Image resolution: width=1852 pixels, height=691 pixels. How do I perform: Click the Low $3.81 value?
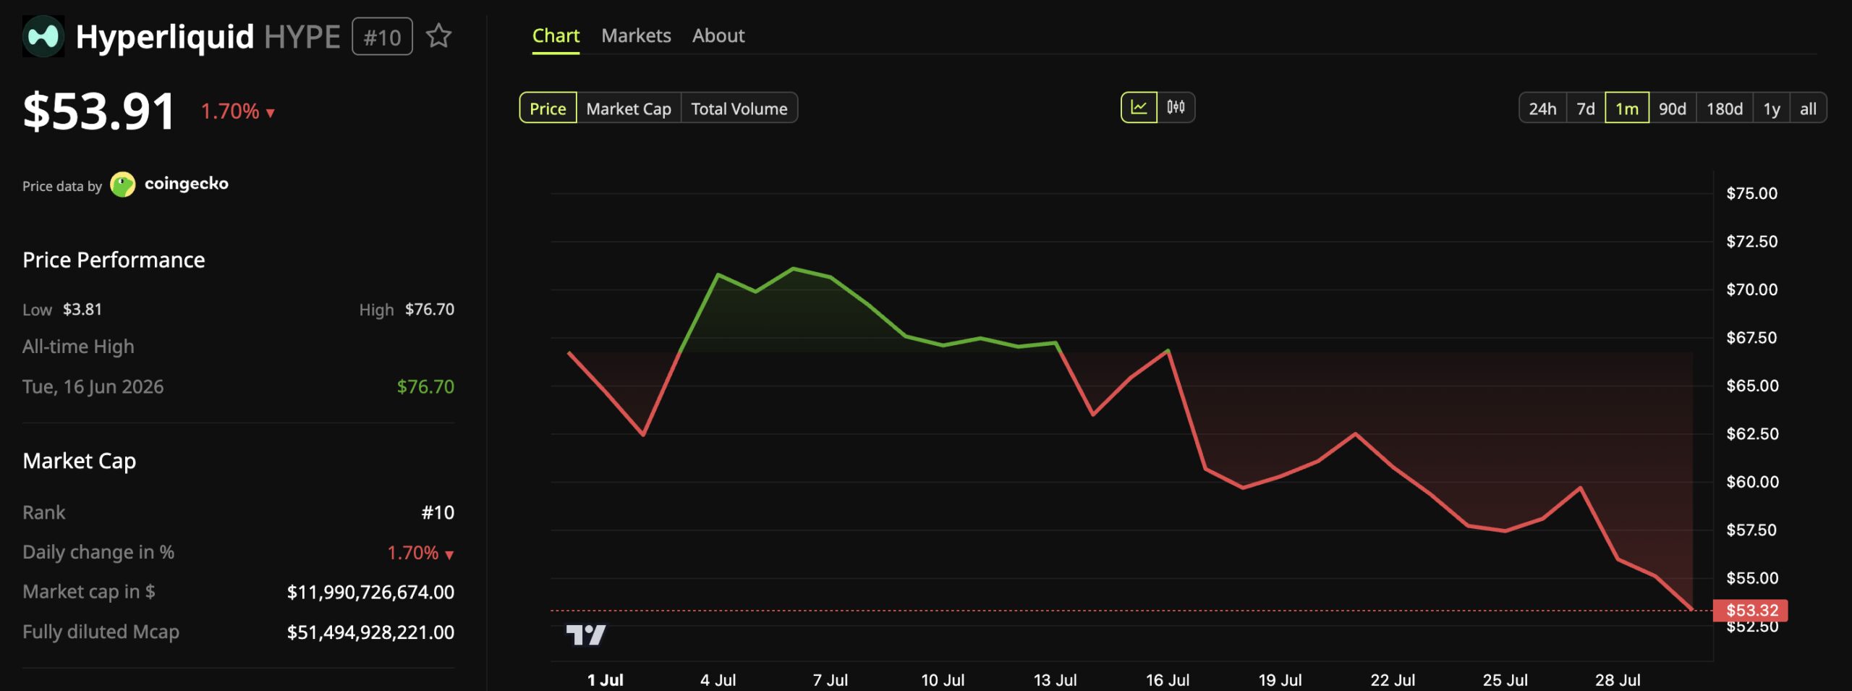[82, 310]
